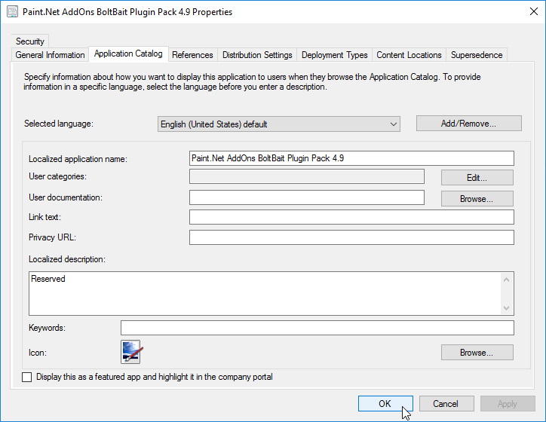Switch to the References tab
The height and width of the screenshot is (422, 546).
pos(192,55)
